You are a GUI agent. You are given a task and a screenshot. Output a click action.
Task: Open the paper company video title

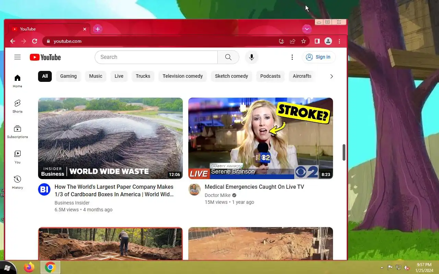click(114, 190)
